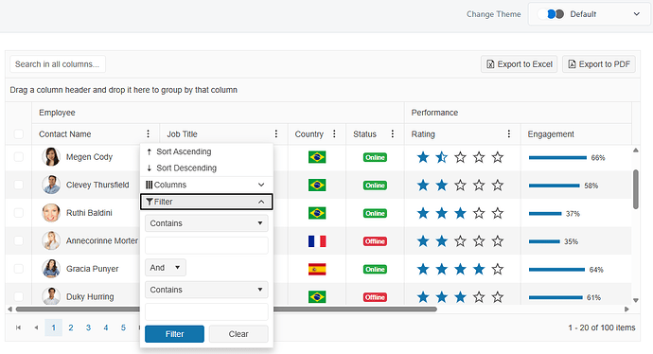Click Export to PDF
The width and height of the screenshot is (653, 354).
599,64
